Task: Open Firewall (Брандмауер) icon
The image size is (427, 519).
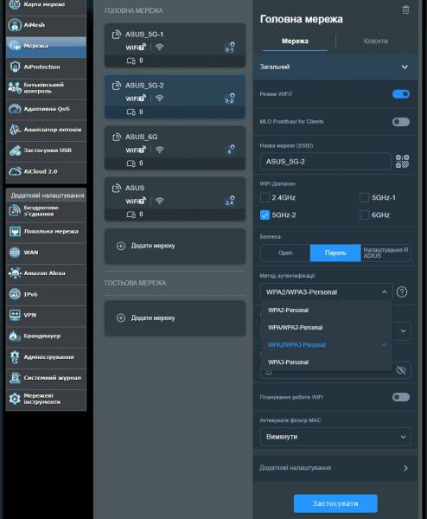Action: [15, 336]
